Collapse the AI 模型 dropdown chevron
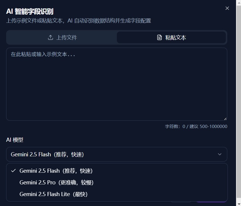The height and width of the screenshot is (206, 241). click(x=220, y=154)
